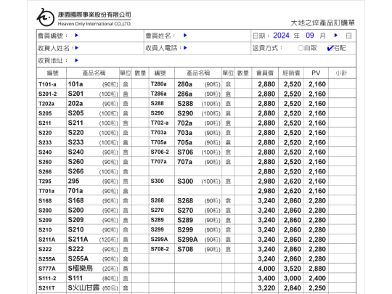This screenshot has height=294, width=392.
Task: Click the quantity cell for S201-2 row
Action: (140, 94)
